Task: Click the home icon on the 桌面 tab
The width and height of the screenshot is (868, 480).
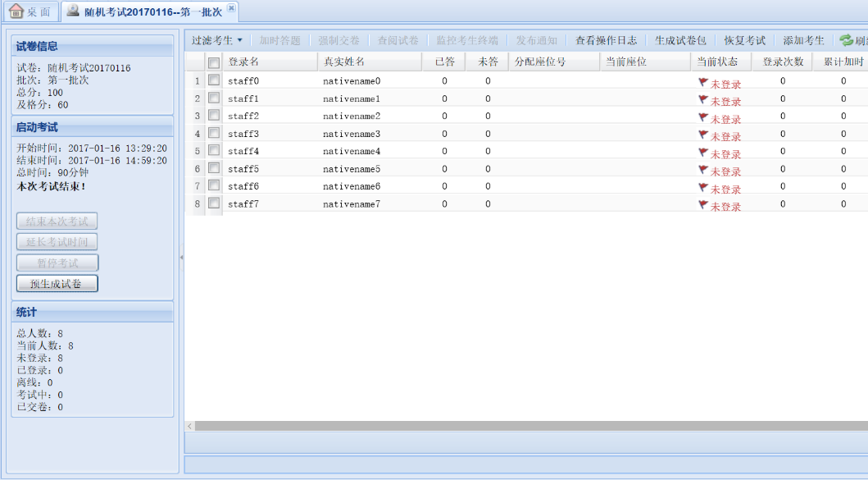Action: [x=16, y=11]
